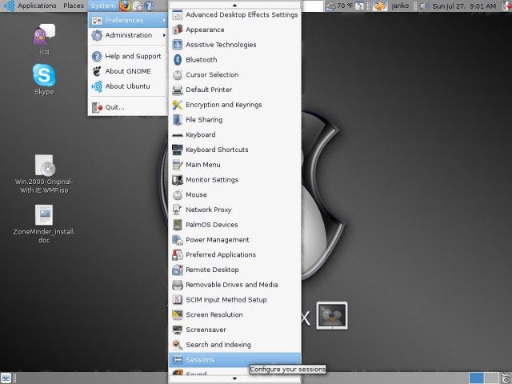Image resolution: width=512 pixels, height=384 pixels.
Task: Click the Removable Drives and Media icon
Action: click(x=178, y=285)
